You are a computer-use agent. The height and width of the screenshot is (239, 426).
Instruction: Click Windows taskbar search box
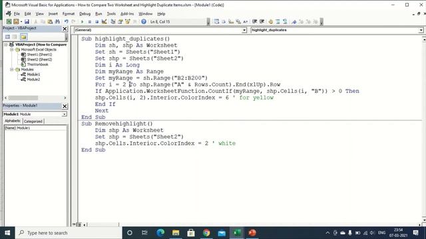(69, 233)
